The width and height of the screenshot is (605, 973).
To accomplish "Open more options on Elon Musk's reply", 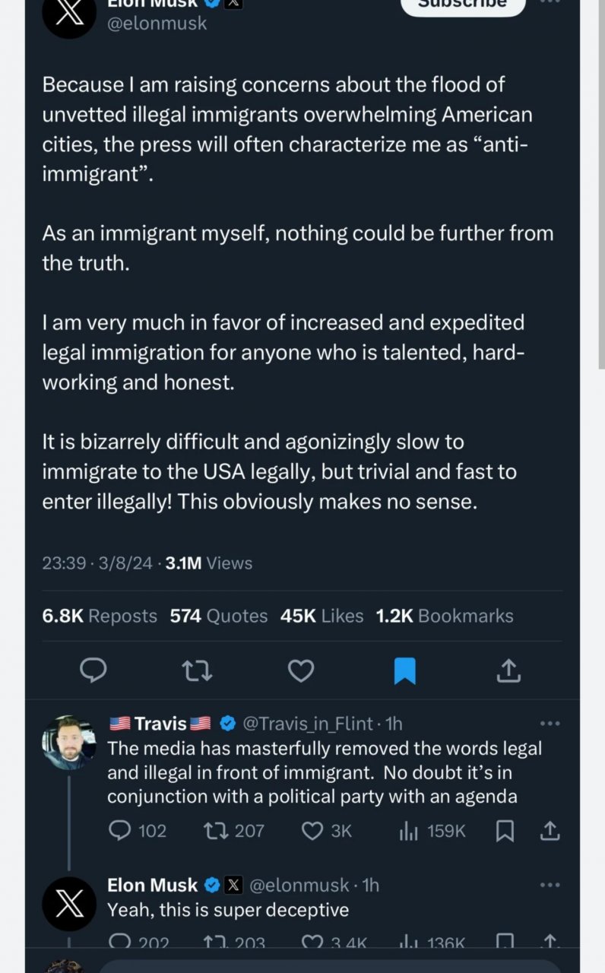I will point(549,885).
